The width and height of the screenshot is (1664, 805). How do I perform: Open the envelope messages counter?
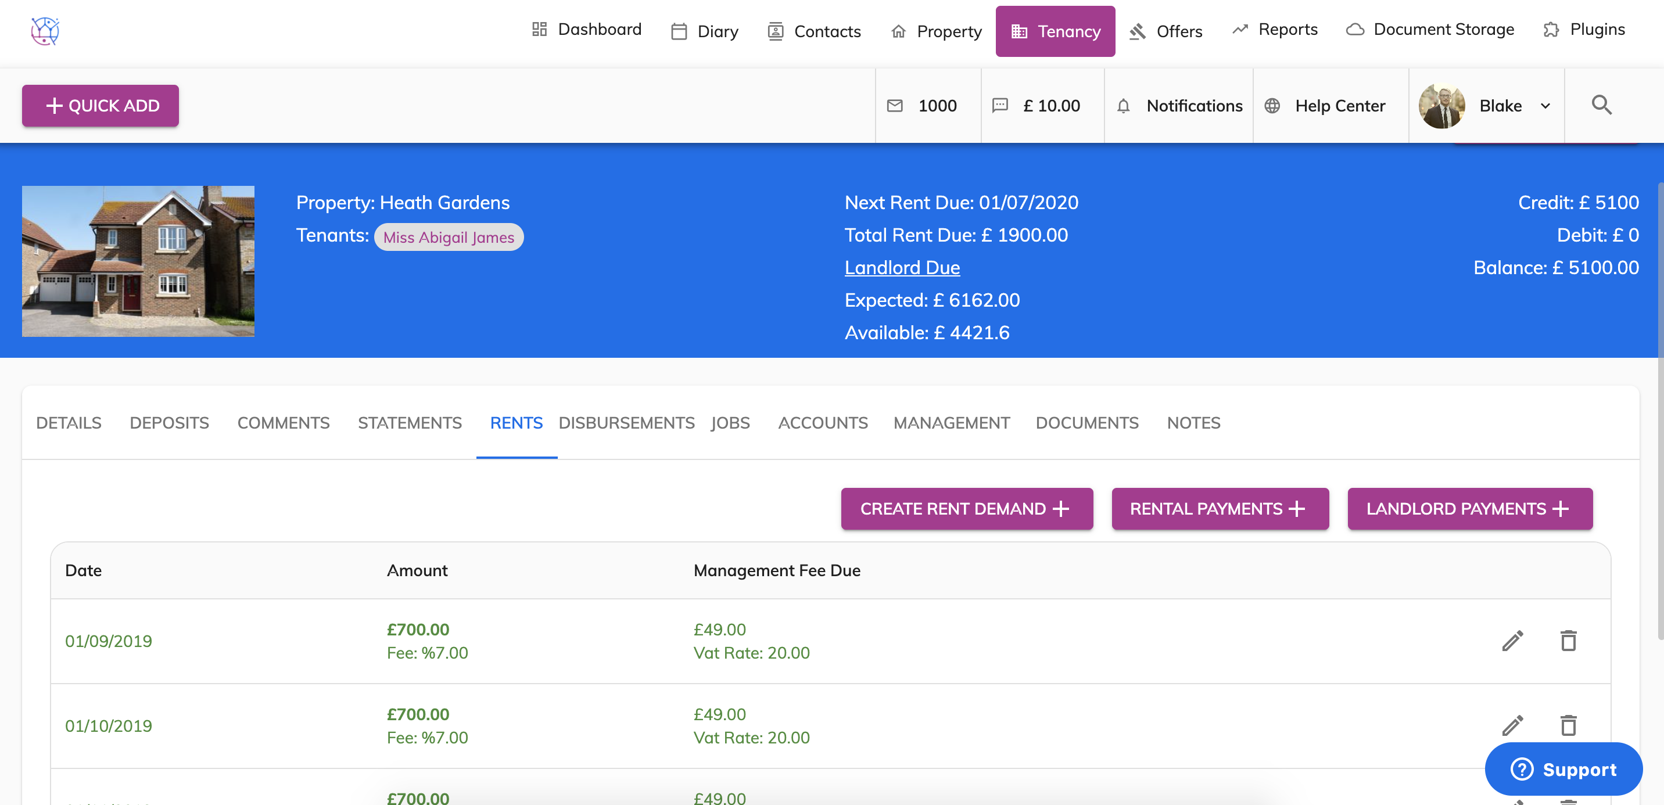[x=895, y=106]
